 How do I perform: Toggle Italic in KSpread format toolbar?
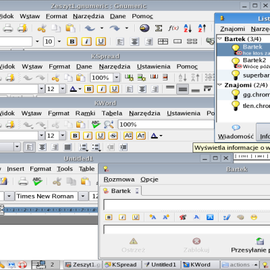[102, 89]
